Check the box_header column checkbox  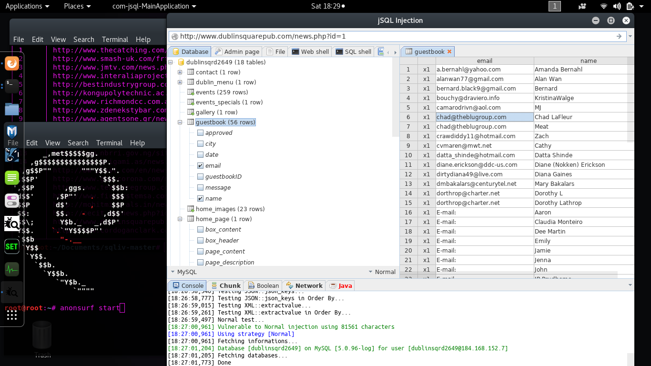point(200,241)
